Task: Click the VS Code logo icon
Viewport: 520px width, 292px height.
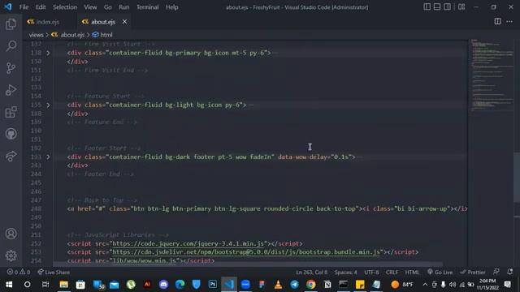Action: click(x=8, y=7)
